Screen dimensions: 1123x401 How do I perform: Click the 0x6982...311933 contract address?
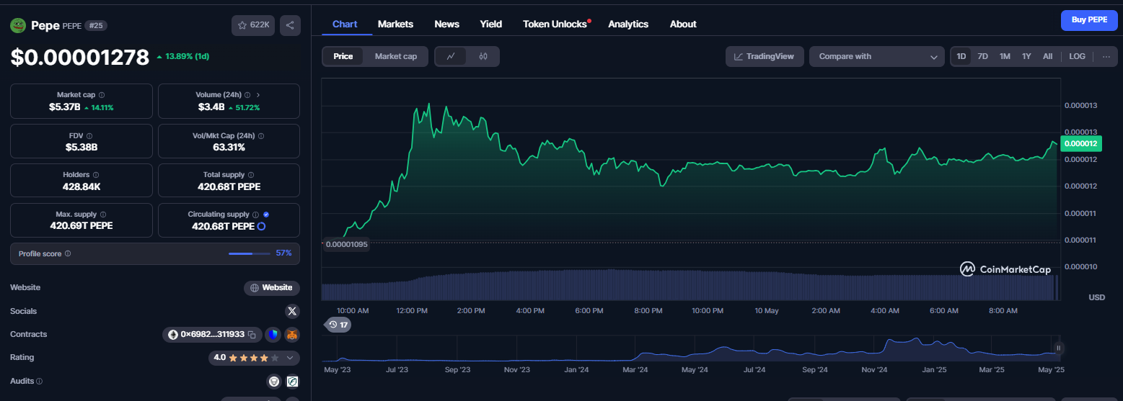(x=212, y=335)
